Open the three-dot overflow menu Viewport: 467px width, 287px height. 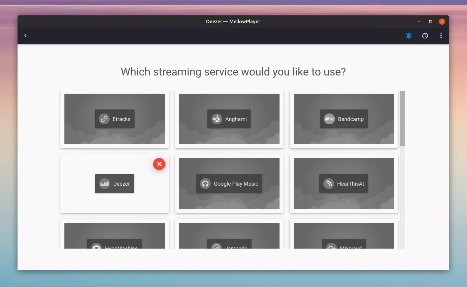pos(441,36)
